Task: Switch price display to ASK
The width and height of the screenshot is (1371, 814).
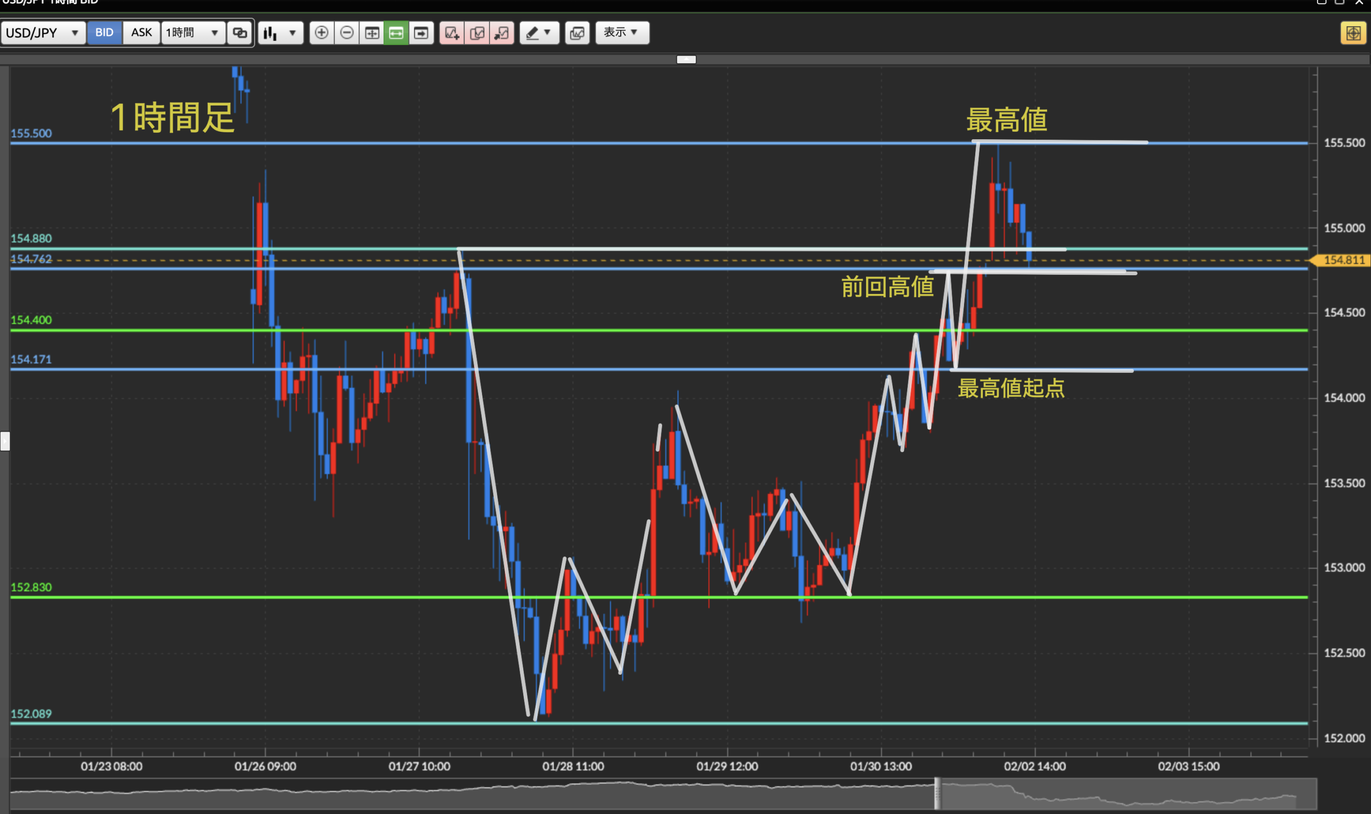Action: tap(141, 32)
